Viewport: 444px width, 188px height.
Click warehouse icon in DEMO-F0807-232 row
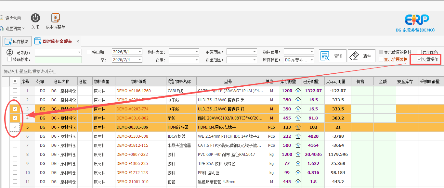point(298,155)
